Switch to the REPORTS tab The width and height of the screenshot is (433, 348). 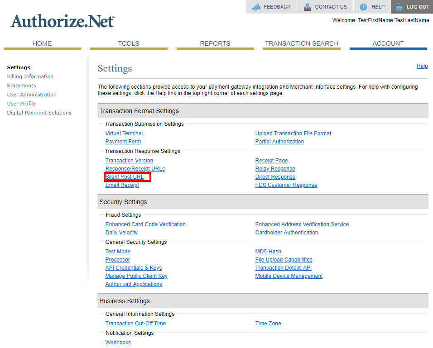(x=215, y=43)
